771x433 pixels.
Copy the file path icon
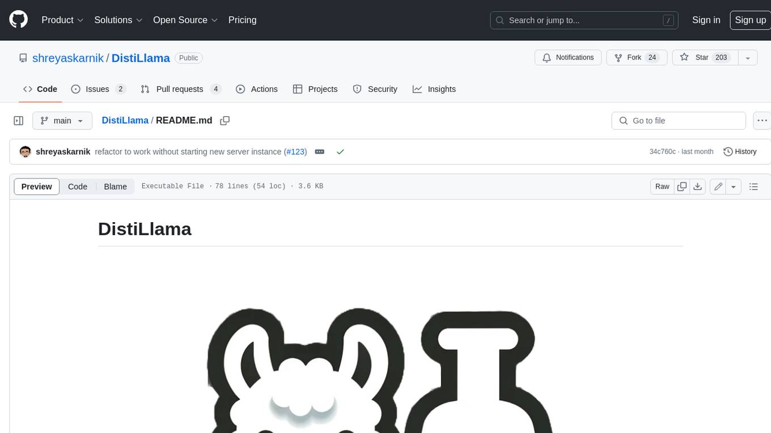[225, 121]
